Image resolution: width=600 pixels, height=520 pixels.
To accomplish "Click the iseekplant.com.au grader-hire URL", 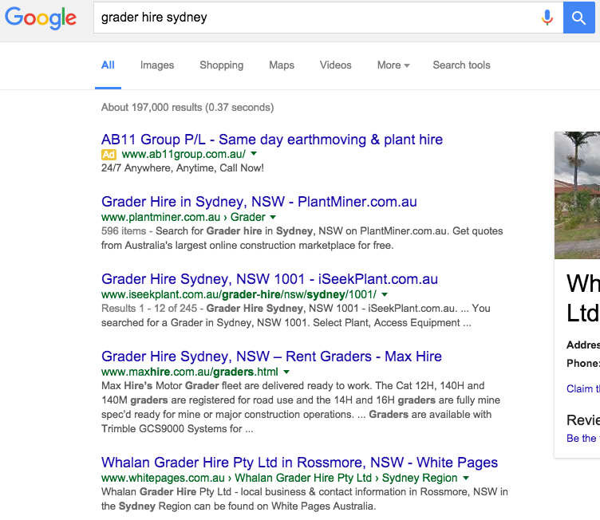I will pos(239,294).
